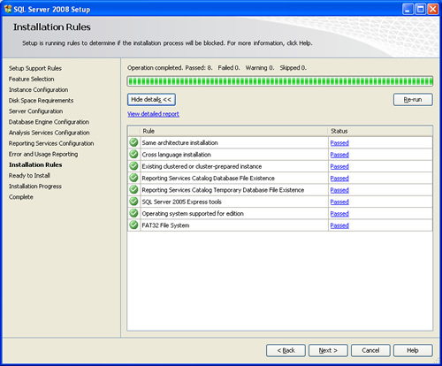Select Reporting Services Configuration step
The height and width of the screenshot is (366, 442).
pos(51,143)
